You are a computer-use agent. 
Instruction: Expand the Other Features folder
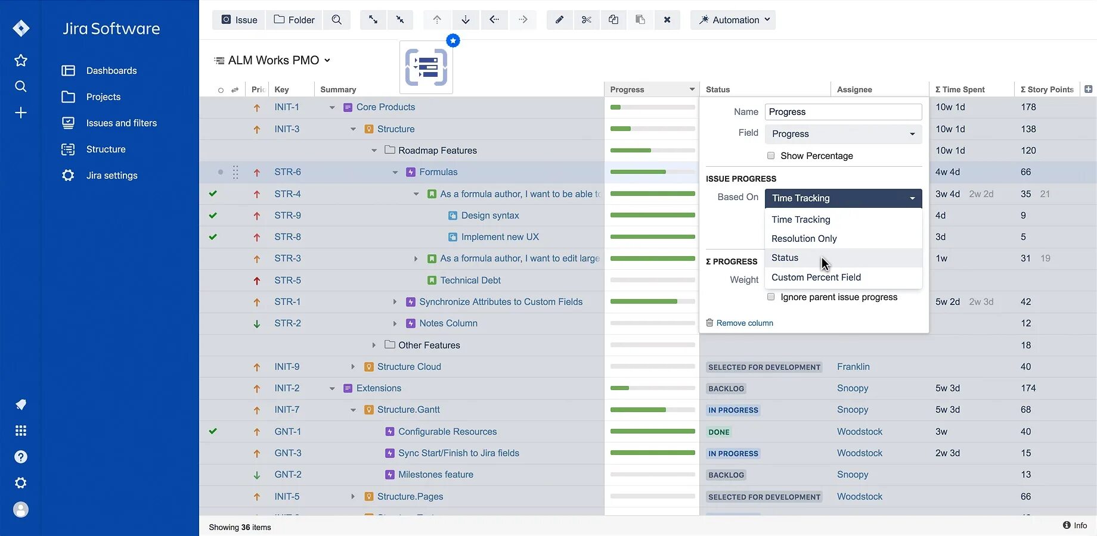click(x=374, y=345)
